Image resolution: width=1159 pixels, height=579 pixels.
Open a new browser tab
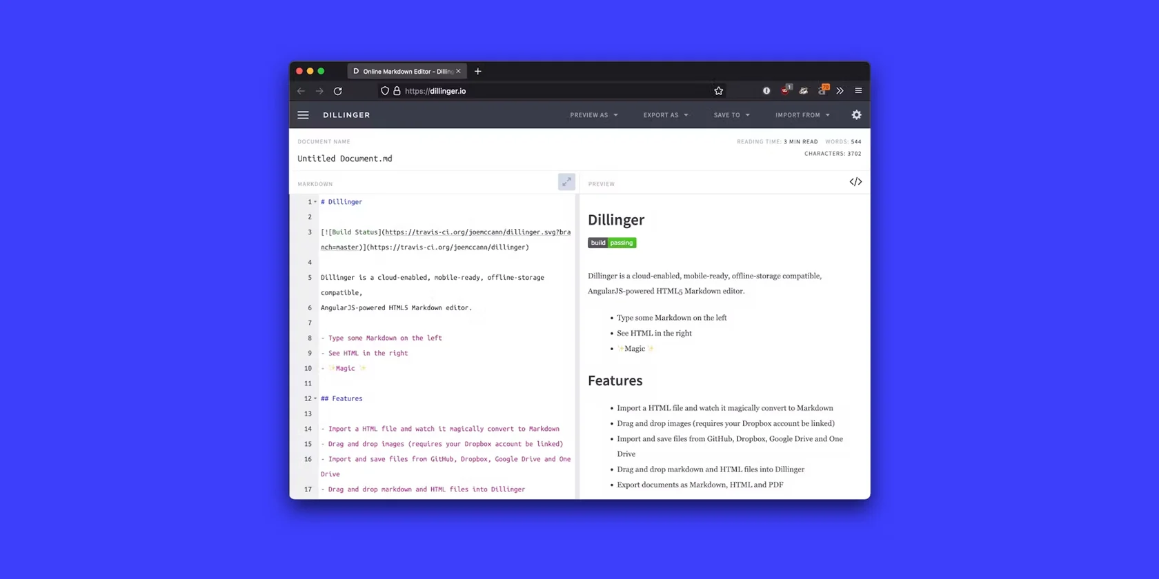point(477,71)
